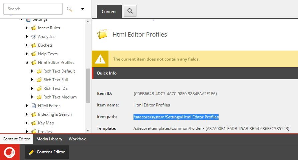Expand the Rich Text Medium node
The height and width of the screenshot is (160, 298).
point(32,97)
